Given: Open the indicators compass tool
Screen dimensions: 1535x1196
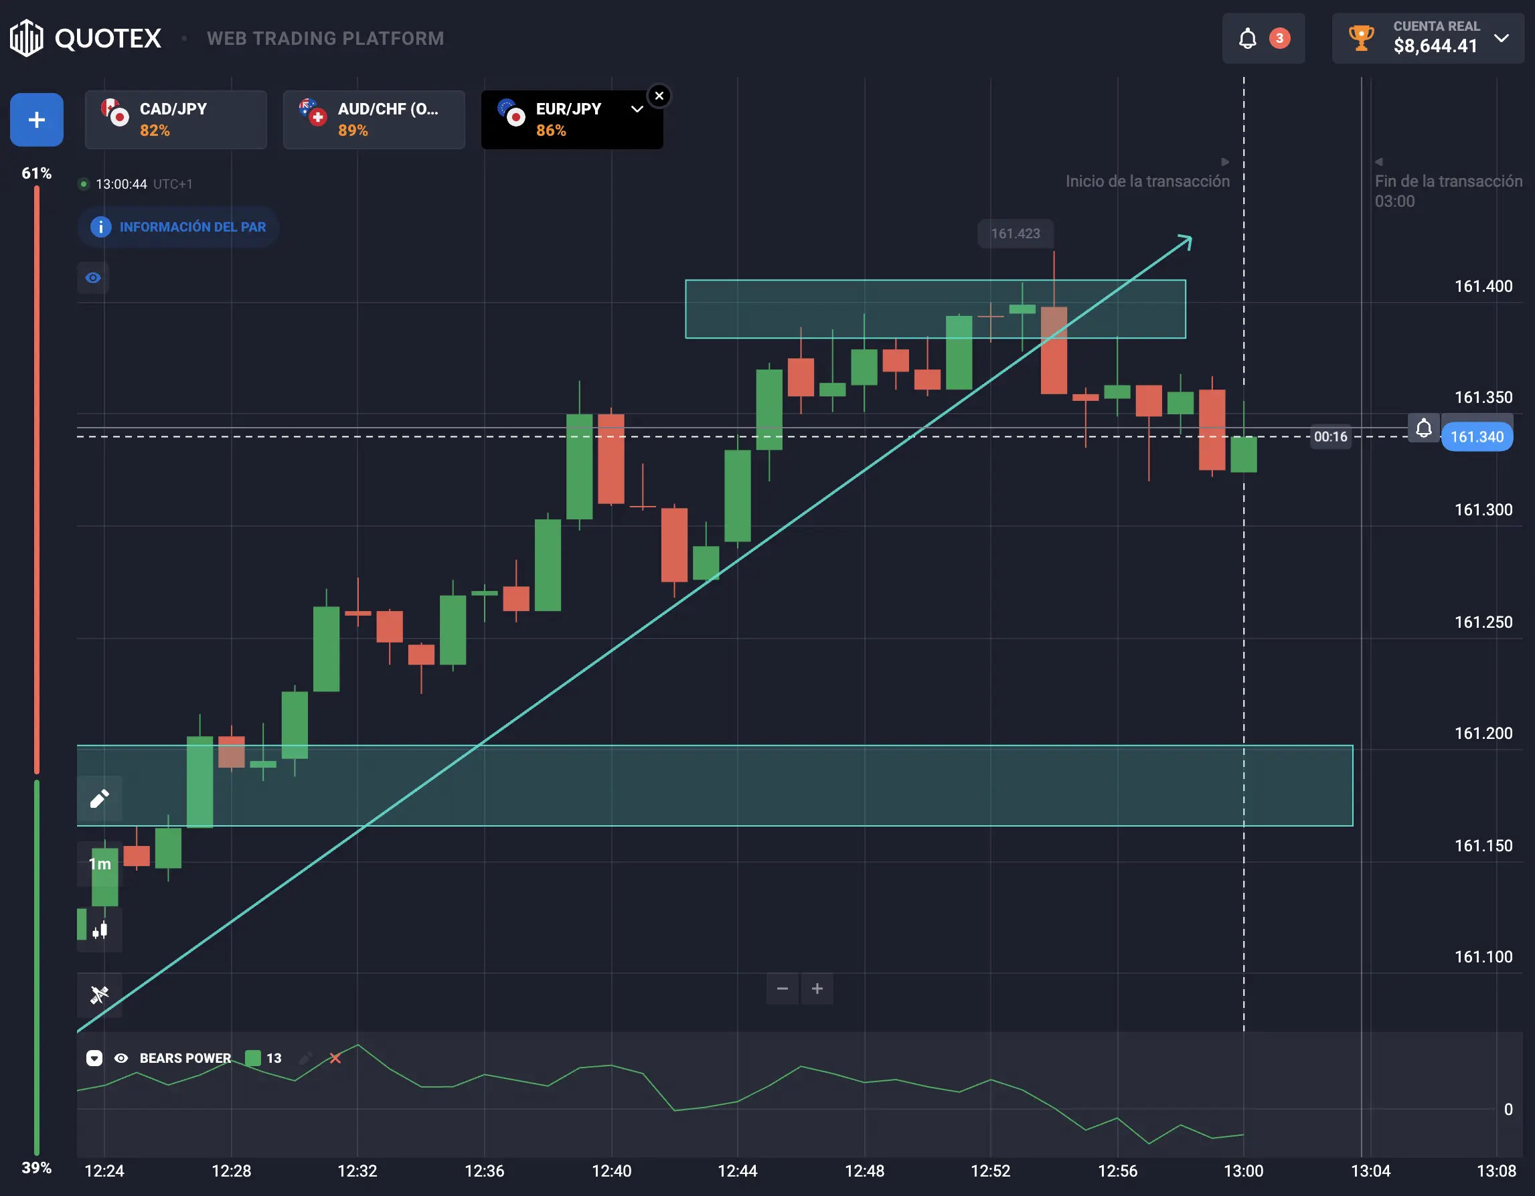Looking at the screenshot, I should tap(99, 995).
